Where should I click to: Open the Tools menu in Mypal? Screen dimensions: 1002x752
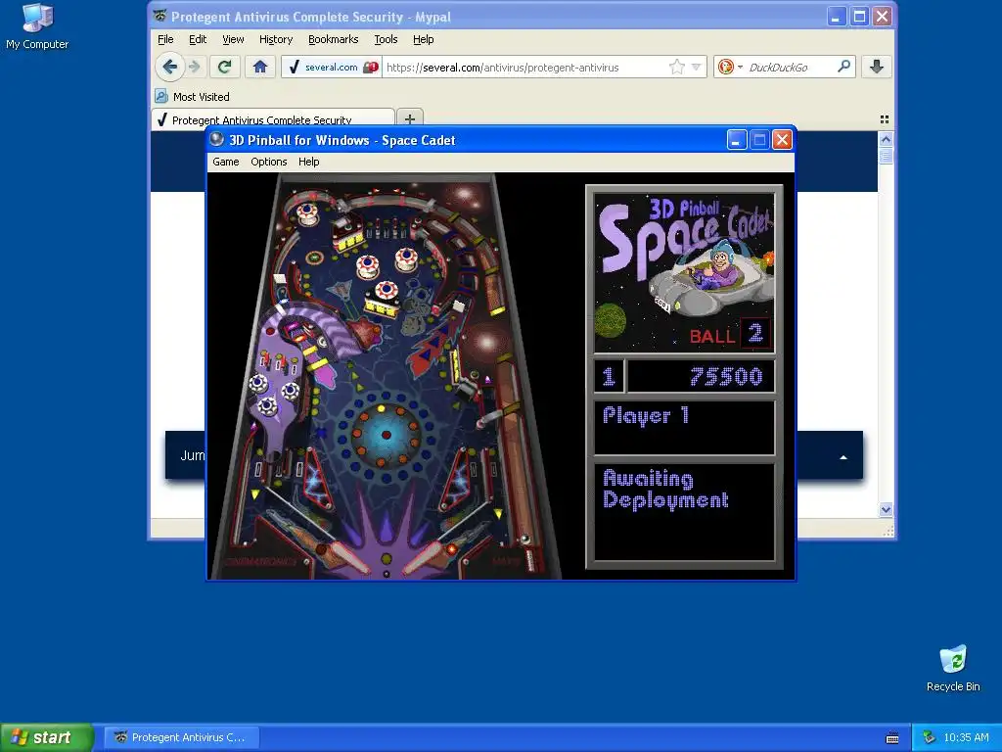click(386, 39)
